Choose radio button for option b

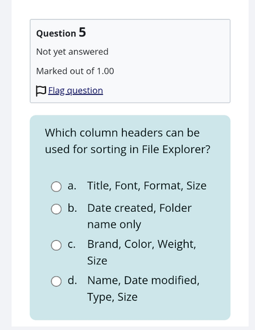pos(56,209)
